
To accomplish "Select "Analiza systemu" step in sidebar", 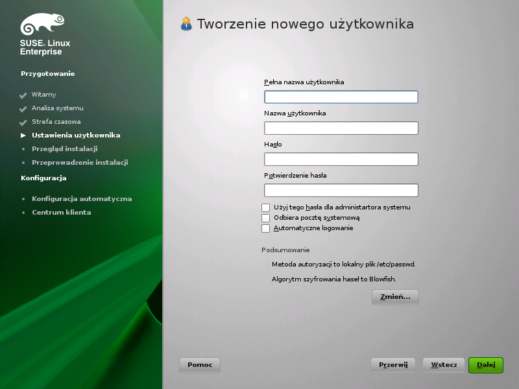I will tap(58, 108).
